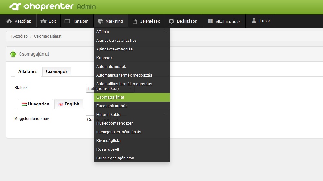Select Automatikus termék megosztás (nemzetközi)
This screenshot has width=323, height=181.
[x=132, y=86]
